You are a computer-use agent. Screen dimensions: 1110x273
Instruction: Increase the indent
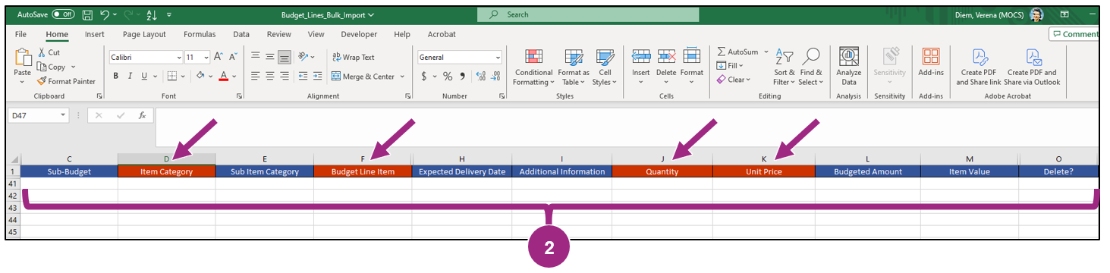coord(317,76)
